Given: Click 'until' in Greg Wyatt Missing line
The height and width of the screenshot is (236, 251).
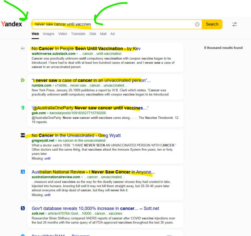Looking at the screenshot, I should click(x=47, y=158).
